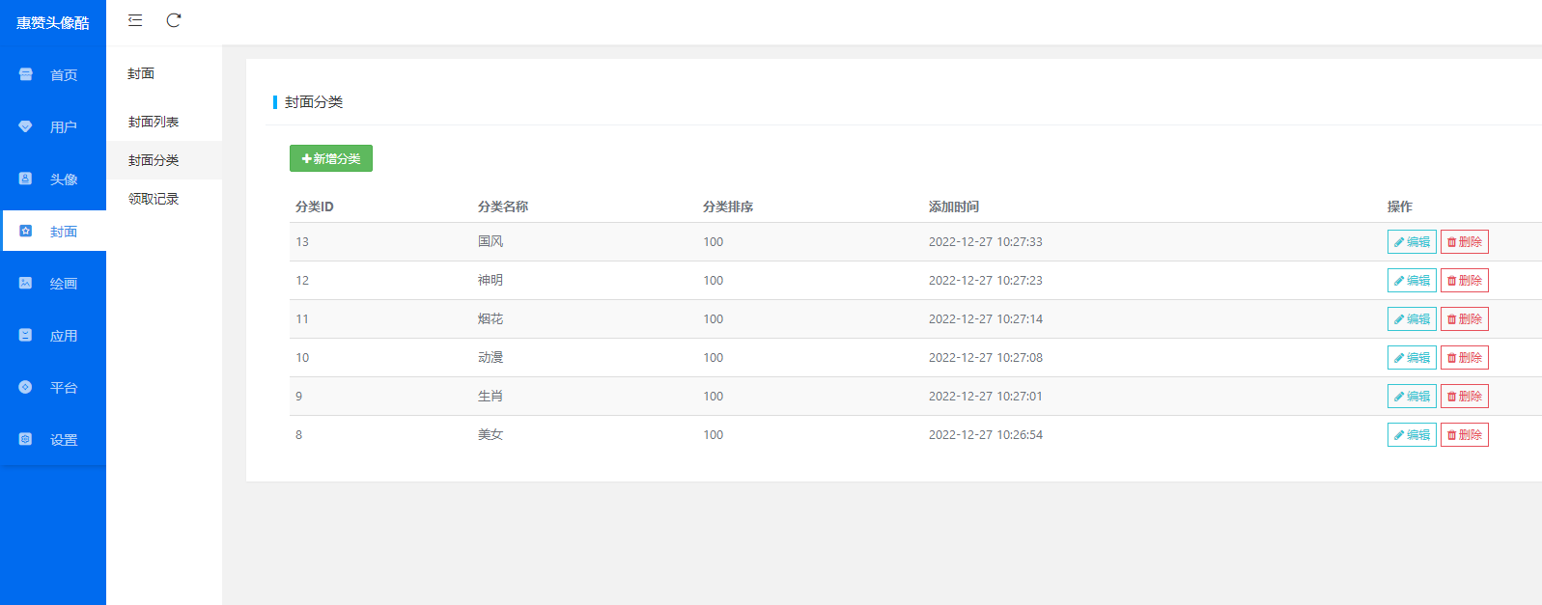Image resolution: width=1542 pixels, height=605 pixels.
Task: Click the timestamp 2022-12-27 10:27:33
Action: pyautogui.click(x=986, y=241)
